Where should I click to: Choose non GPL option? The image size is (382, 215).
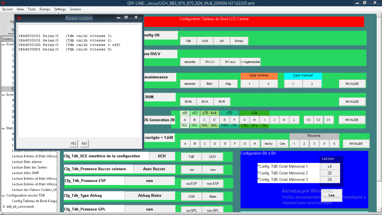[x=213, y=210]
